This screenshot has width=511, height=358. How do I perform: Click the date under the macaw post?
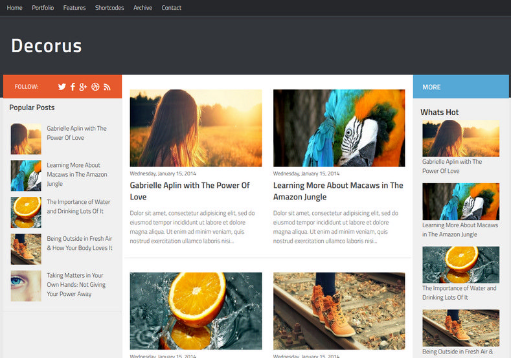coord(306,173)
